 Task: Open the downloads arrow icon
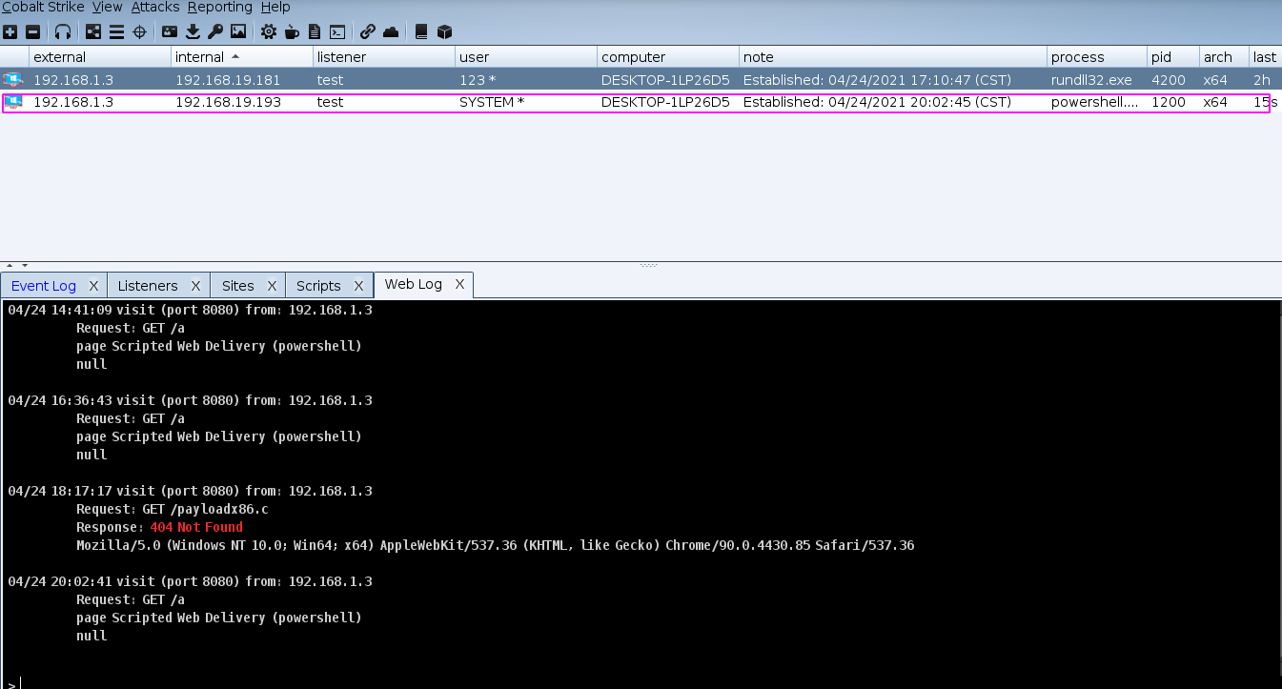193,31
